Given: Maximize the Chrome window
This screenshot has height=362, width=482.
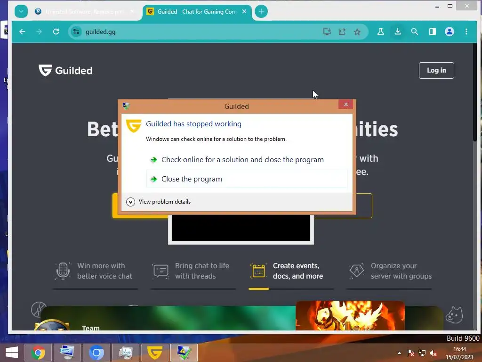Looking at the screenshot, I should [x=450, y=6].
